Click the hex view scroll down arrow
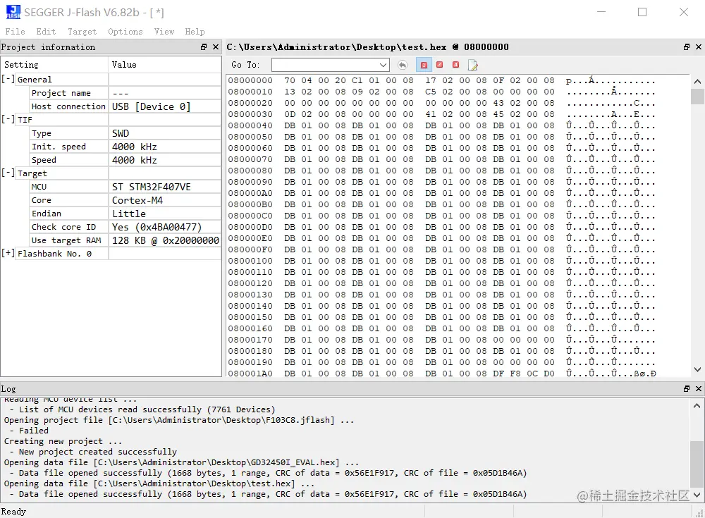The height and width of the screenshot is (518, 705). click(x=697, y=369)
